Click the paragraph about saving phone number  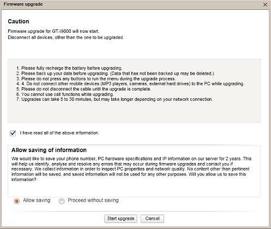pyautogui.click(x=131, y=169)
